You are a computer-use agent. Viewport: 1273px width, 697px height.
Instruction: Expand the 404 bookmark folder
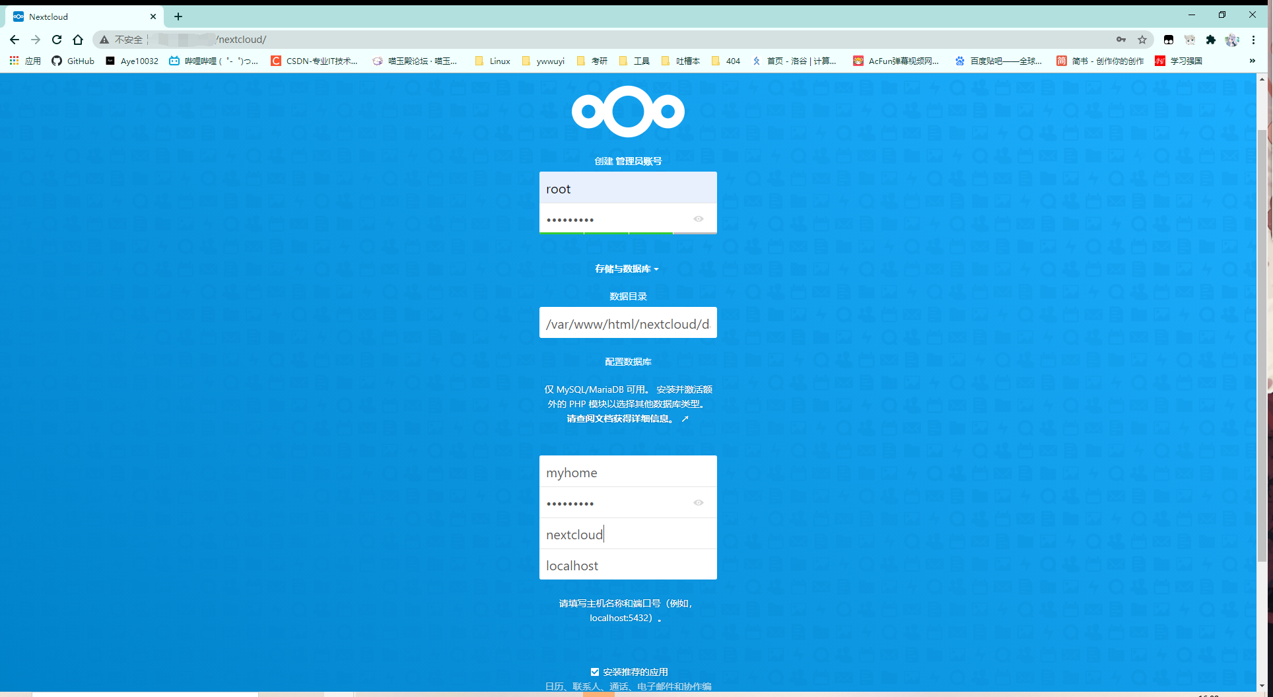[x=726, y=61]
